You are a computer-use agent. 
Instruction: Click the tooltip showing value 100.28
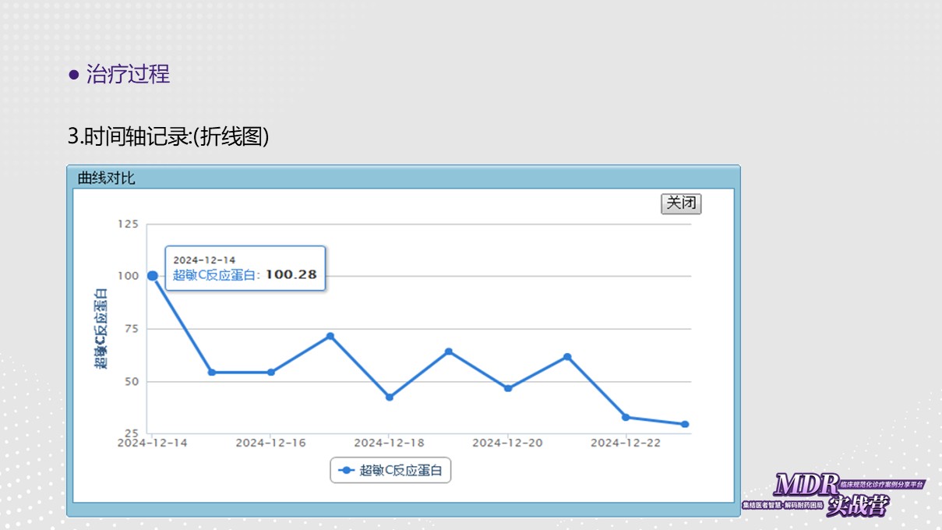click(x=245, y=268)
